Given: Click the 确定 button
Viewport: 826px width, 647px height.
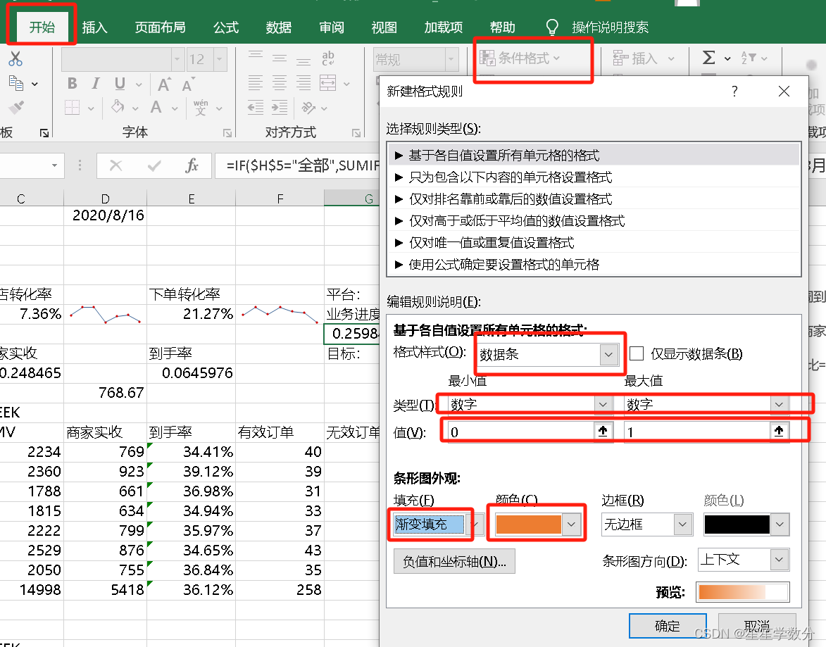Looking at the screenshot, I should click(668, 625).
